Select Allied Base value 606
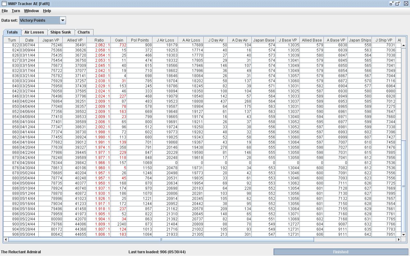The height and width of the screenshot is (260, 410). pos(312,234)
